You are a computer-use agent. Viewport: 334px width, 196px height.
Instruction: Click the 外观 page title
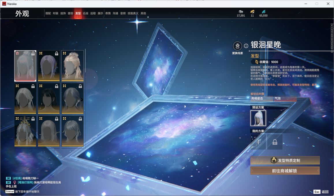[x=22, y=13]
